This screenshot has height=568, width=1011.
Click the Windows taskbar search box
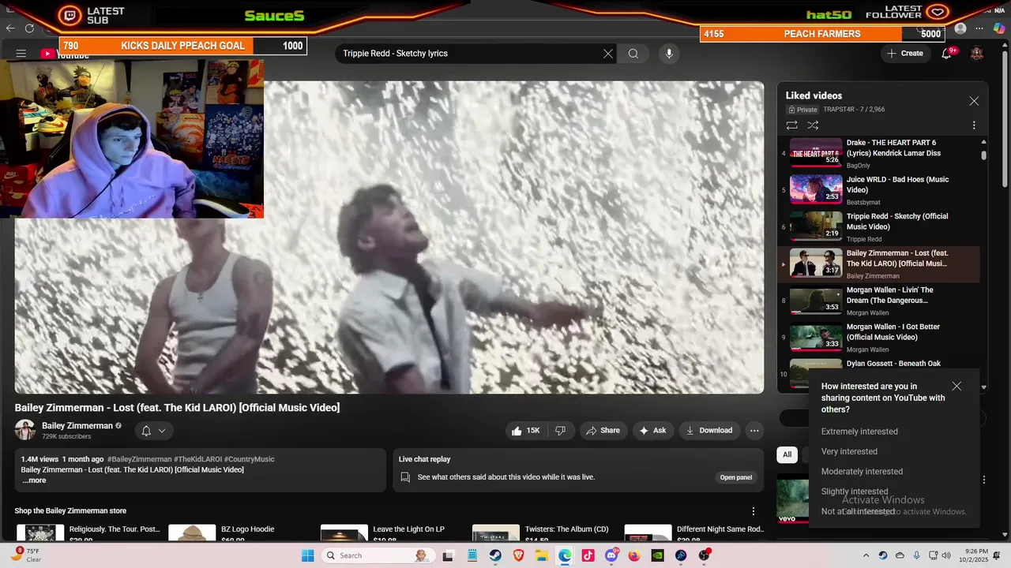[378, 555]
